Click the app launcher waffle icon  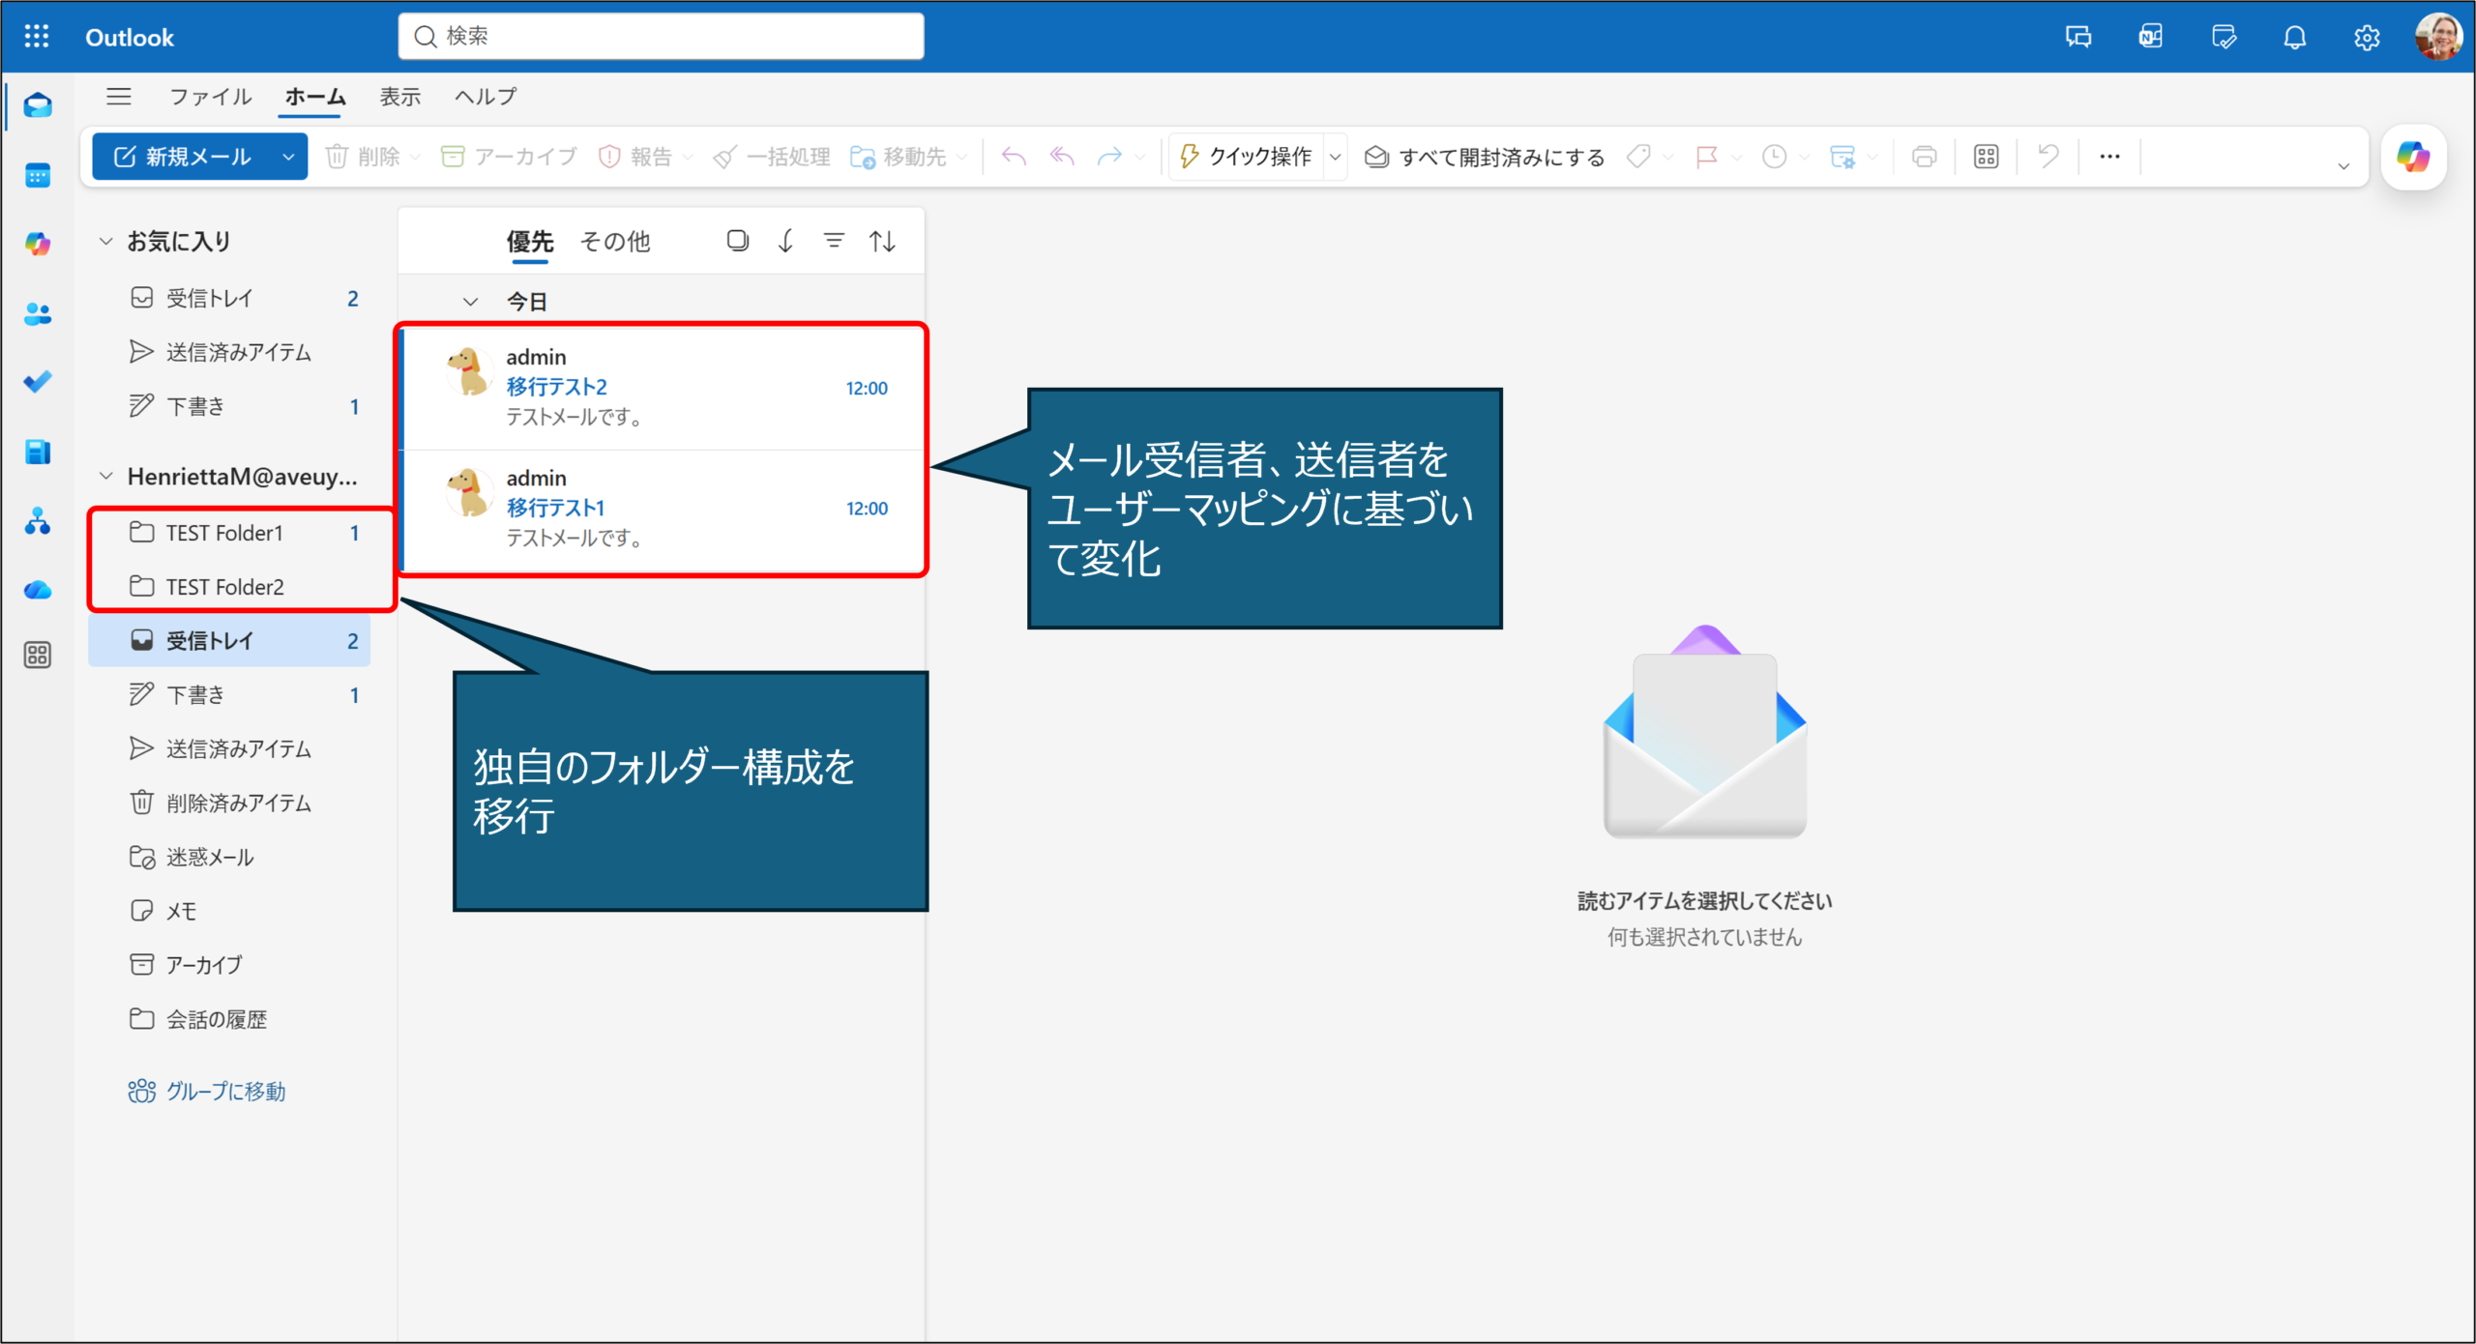click(x=37, y=38)
